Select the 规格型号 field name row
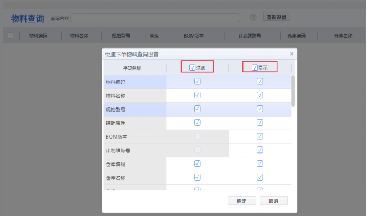367x217 pixels. click(x=135, y=109)
